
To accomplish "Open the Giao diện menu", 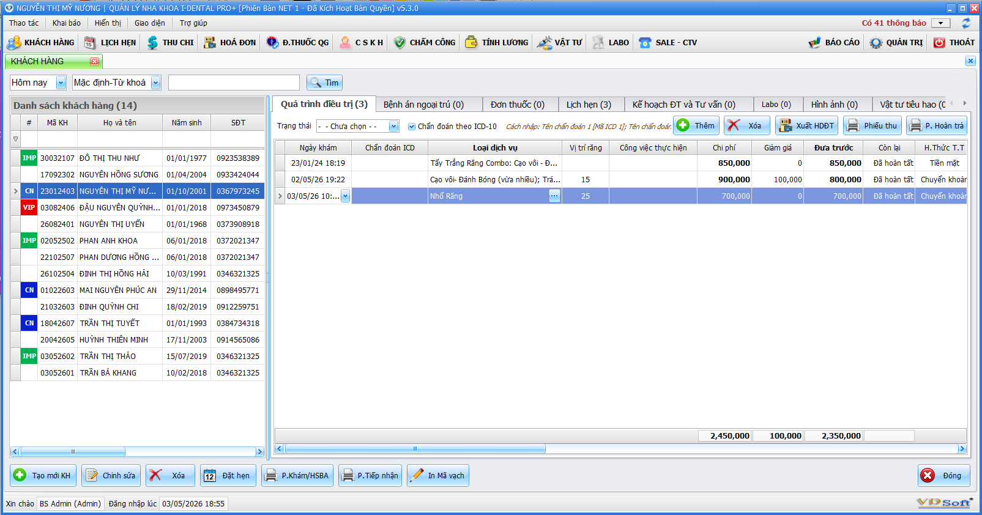I will pyautogui.click(x=150, y=23).
